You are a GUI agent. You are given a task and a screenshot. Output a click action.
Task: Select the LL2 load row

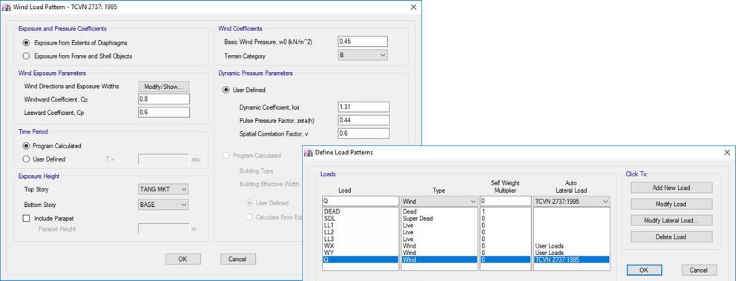coord(360,232)
